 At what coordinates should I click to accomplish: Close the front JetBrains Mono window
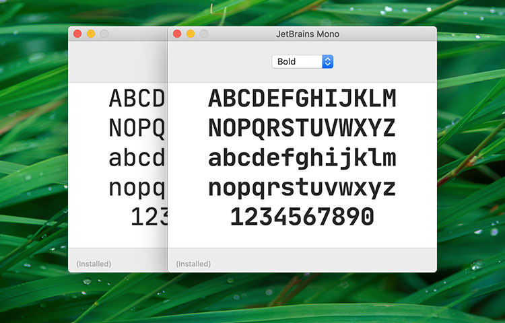[x=177, y=34]
